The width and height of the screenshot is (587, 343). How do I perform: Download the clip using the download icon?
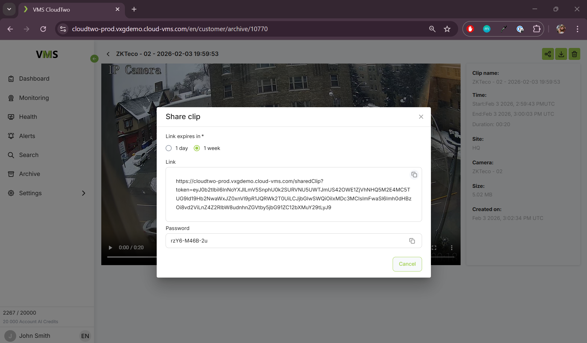coord(561,54)
